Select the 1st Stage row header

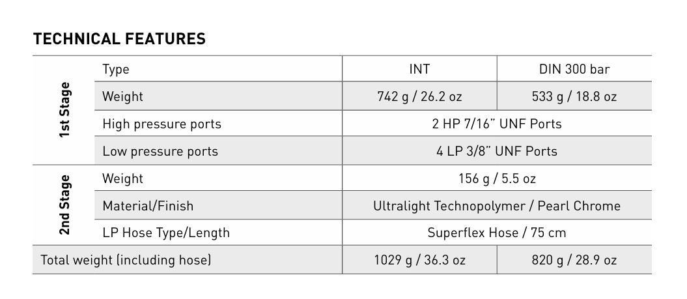click(x=65, y=109)
